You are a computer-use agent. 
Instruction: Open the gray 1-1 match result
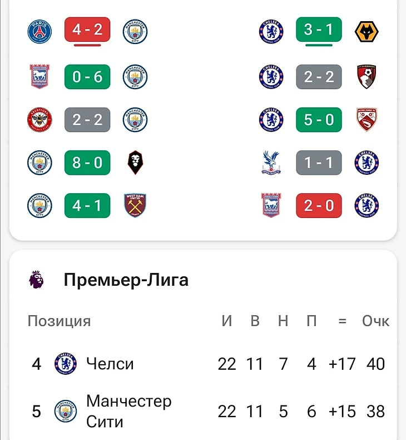(319, 163)
